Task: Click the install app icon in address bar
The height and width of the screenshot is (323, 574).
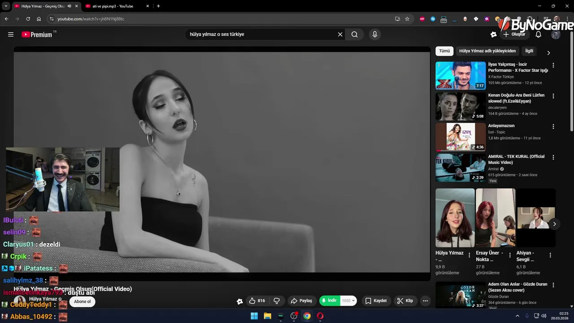Action: coord(397,19)
